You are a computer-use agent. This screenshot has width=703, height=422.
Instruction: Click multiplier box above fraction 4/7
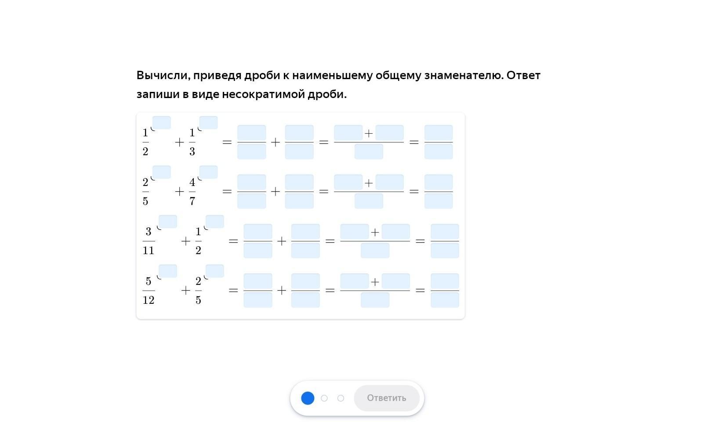pyautogui.click(x=209, y=172)
